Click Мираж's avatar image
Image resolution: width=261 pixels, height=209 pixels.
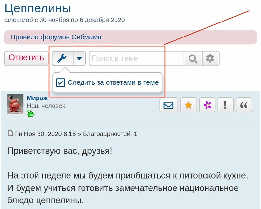point(15,104)
